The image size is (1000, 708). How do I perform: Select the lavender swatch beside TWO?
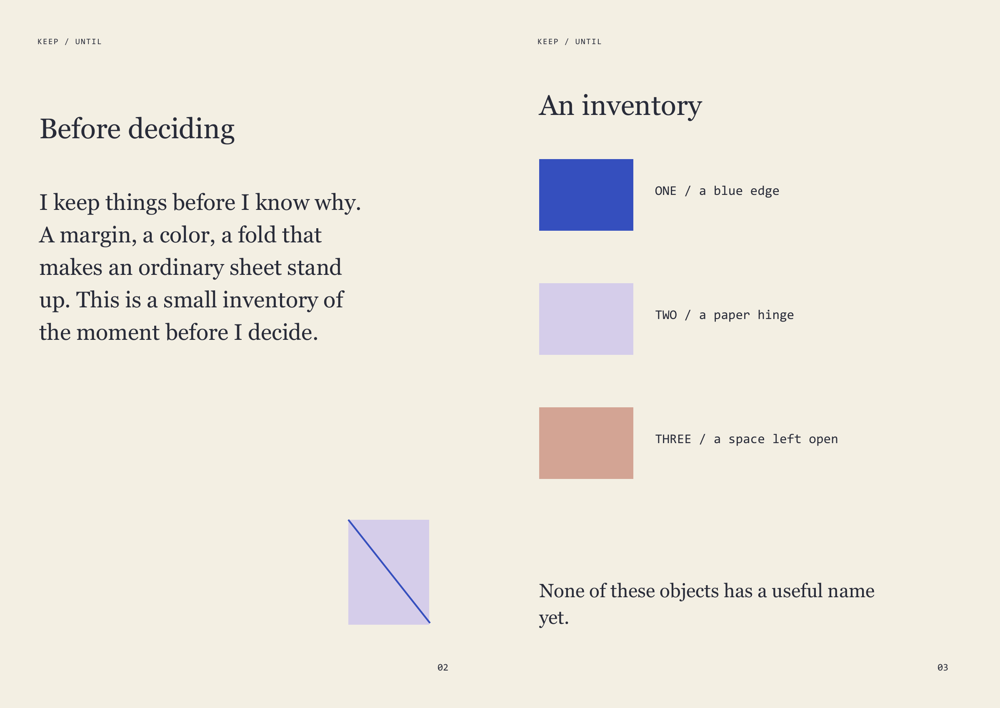(x=586, y=319)
